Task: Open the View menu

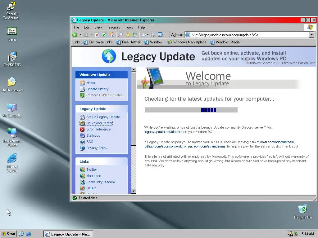Action: tap(98, 27)
